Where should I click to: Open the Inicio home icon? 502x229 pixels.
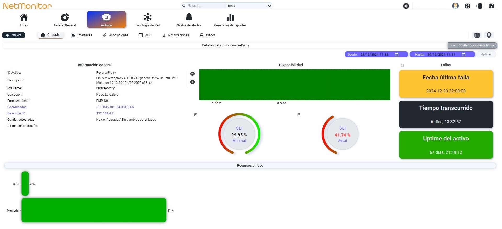click(24, 17)
